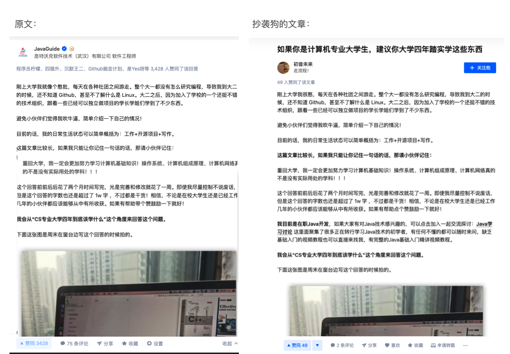Click 初音未来 author avatar
510x354 pixels.
tap(283, 68)
